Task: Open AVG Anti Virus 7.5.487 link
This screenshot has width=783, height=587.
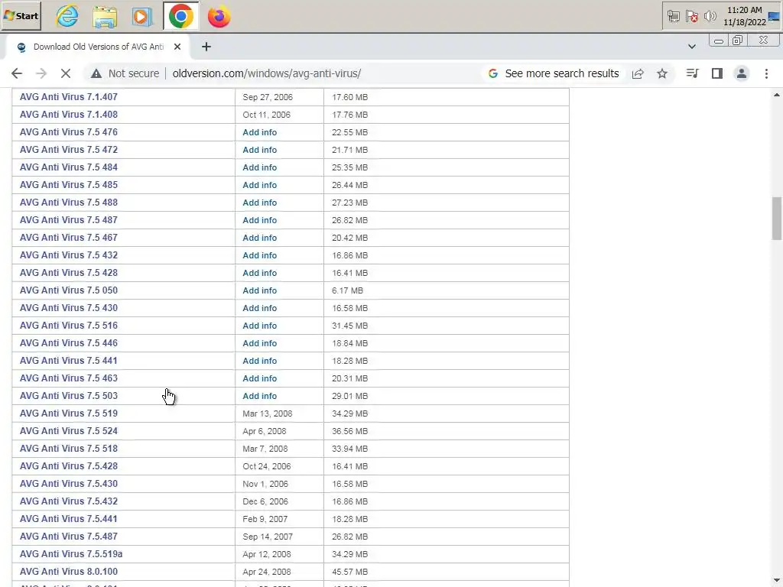Action: point(68,536)
